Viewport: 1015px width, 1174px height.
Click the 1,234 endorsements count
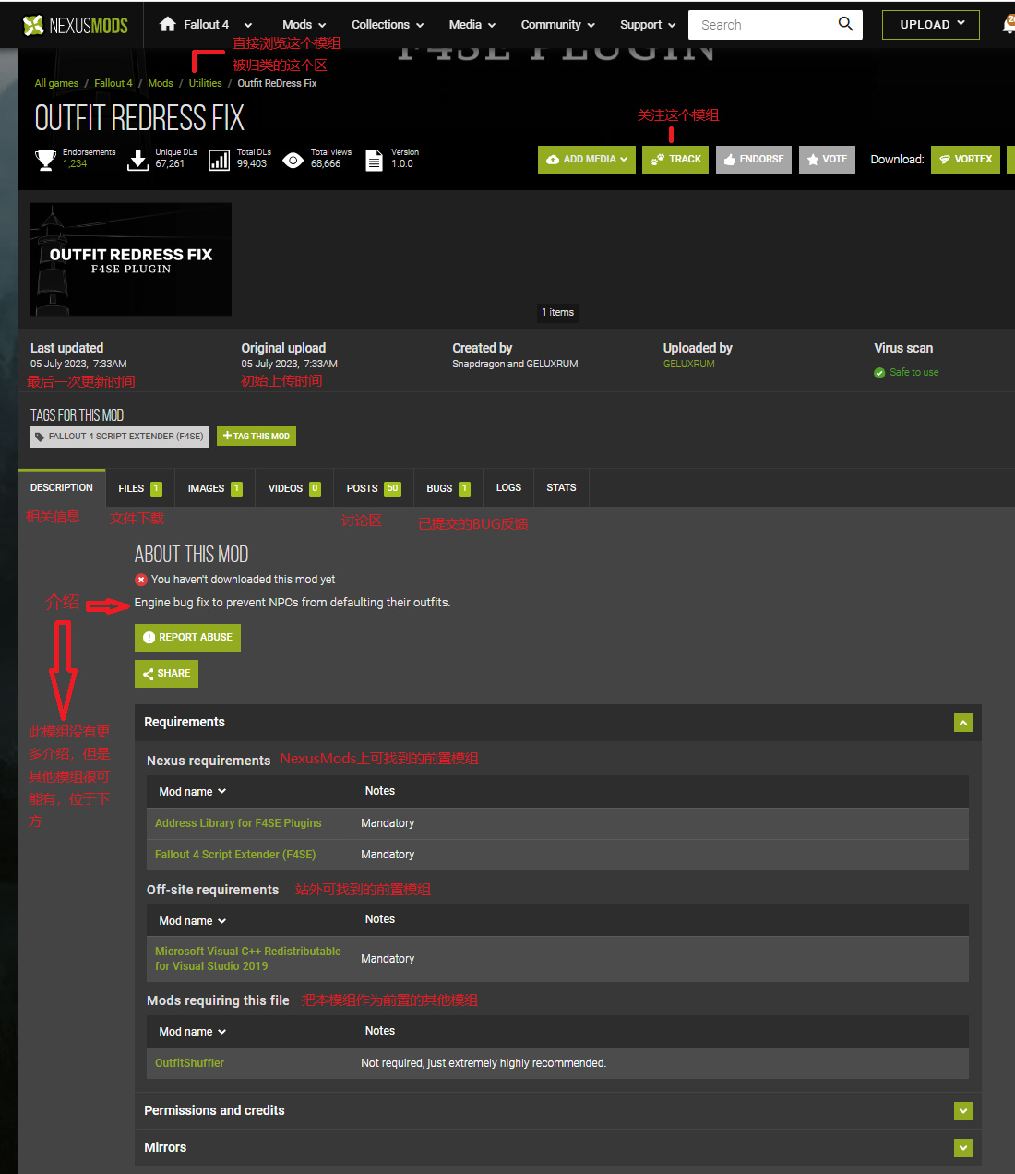pos(75,164)
